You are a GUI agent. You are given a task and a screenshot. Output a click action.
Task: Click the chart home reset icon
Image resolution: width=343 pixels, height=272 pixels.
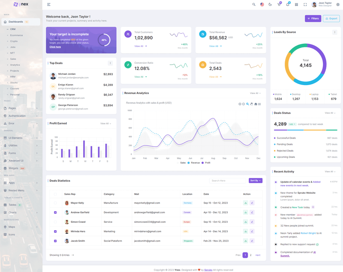tap(256, 104)
